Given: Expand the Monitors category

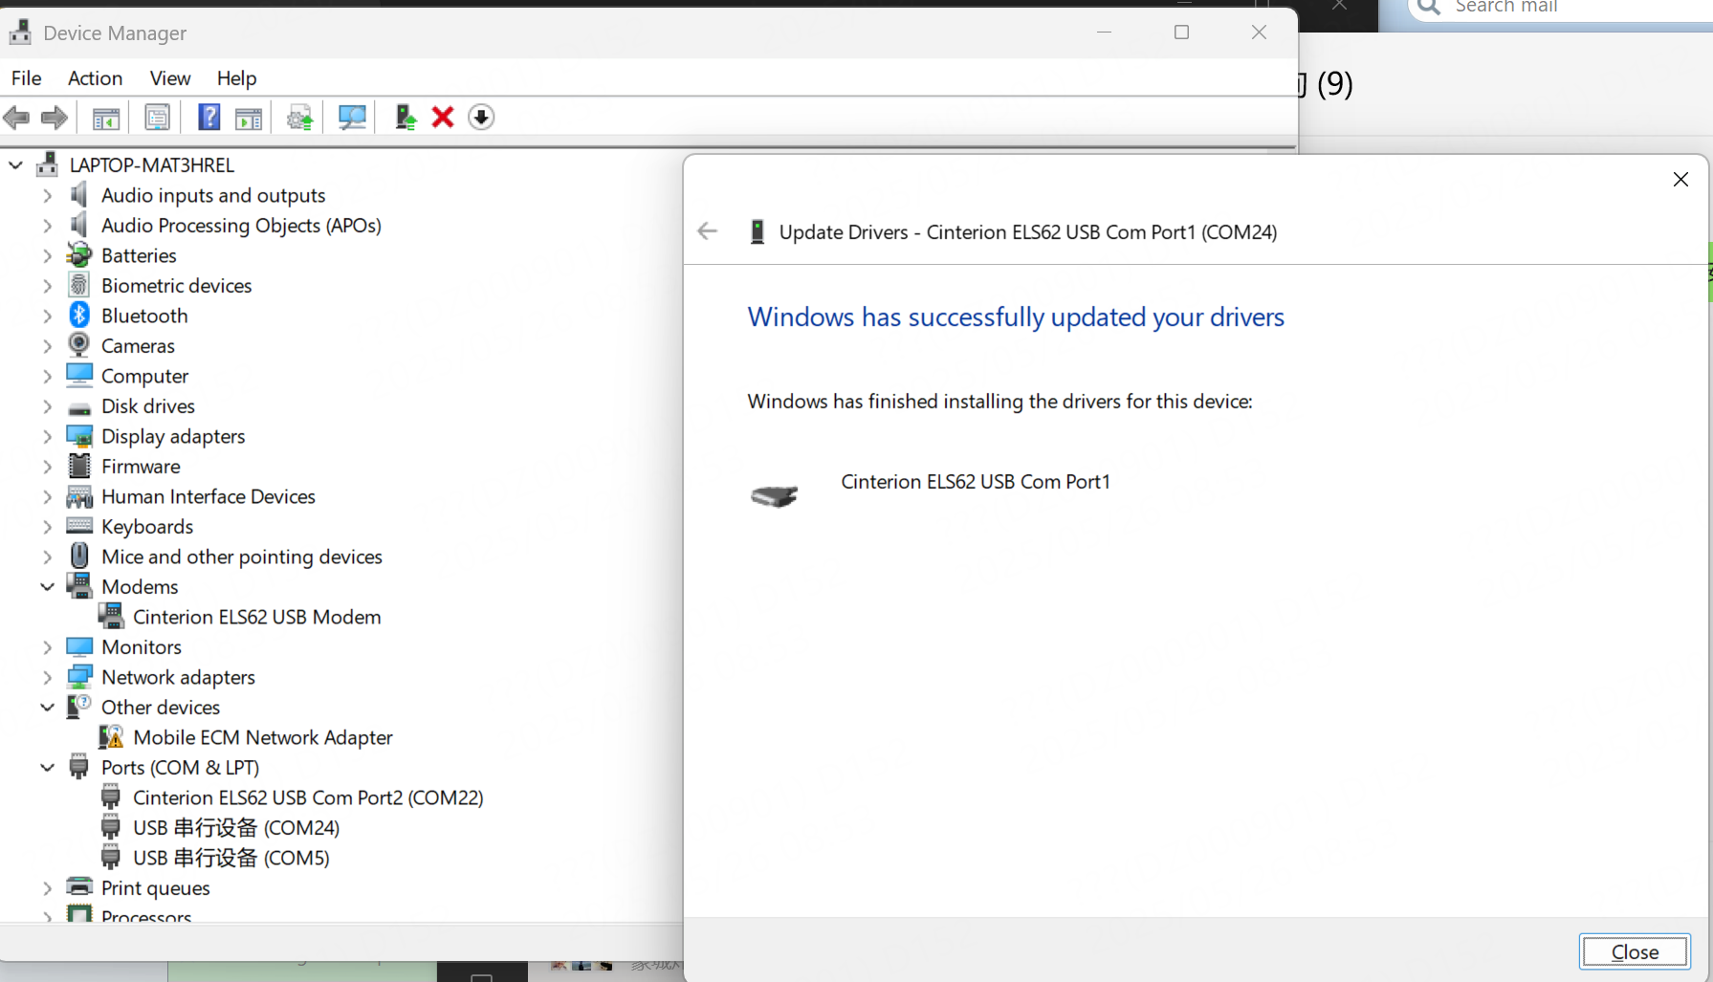Looking at the screenshot, I should [x=47, y=646].
